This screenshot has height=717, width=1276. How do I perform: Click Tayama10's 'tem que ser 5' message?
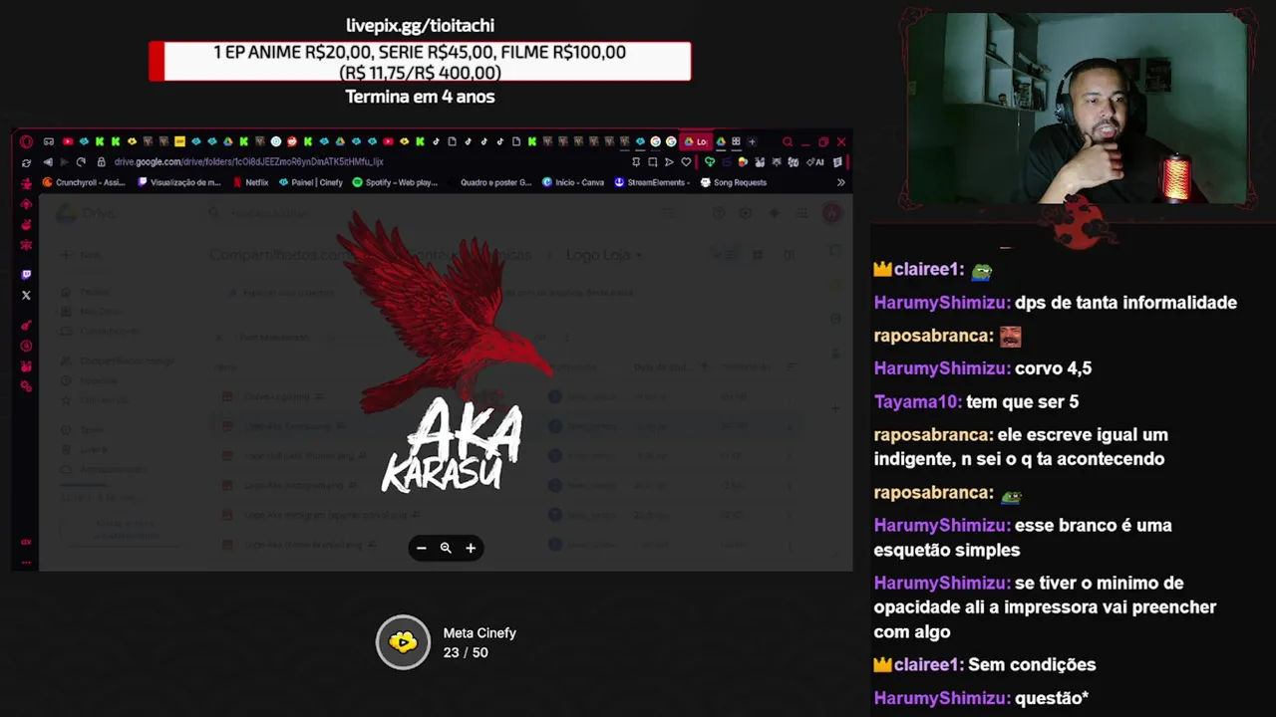point(976,401)
